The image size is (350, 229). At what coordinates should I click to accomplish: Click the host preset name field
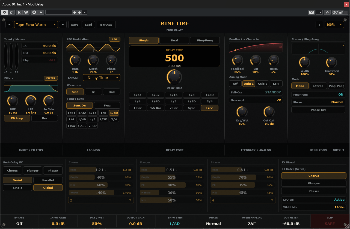(x=58, y=12)
